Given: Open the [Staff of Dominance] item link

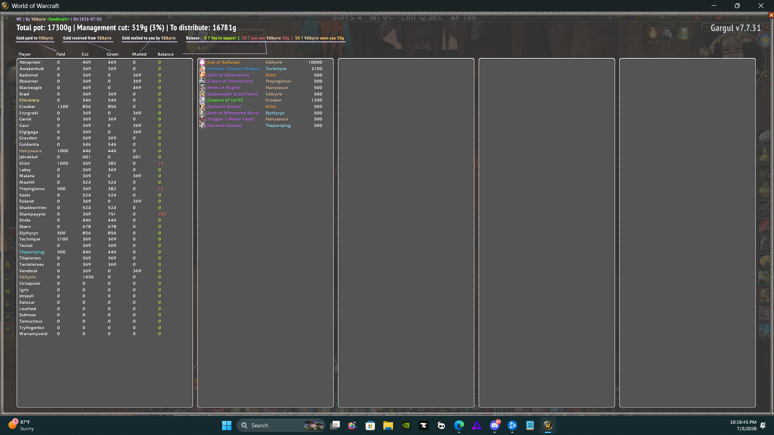Looking at the screenshot, I should click(228, 75).
